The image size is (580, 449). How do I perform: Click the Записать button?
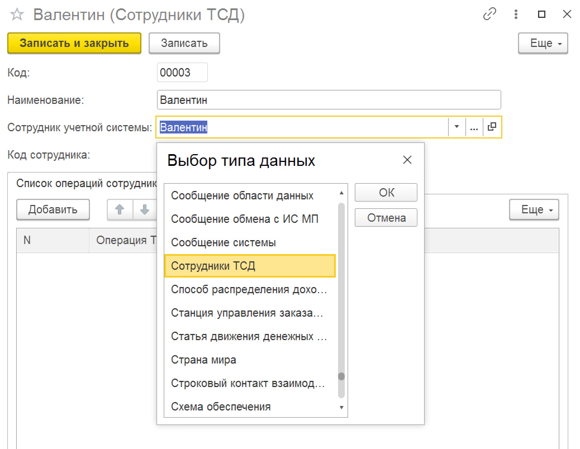click(x=184, y=43)
